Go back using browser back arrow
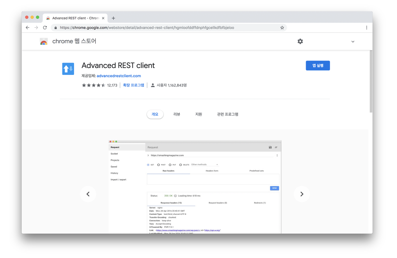The width and height of the screenshot is (397, 258). [x=28, y=28]
